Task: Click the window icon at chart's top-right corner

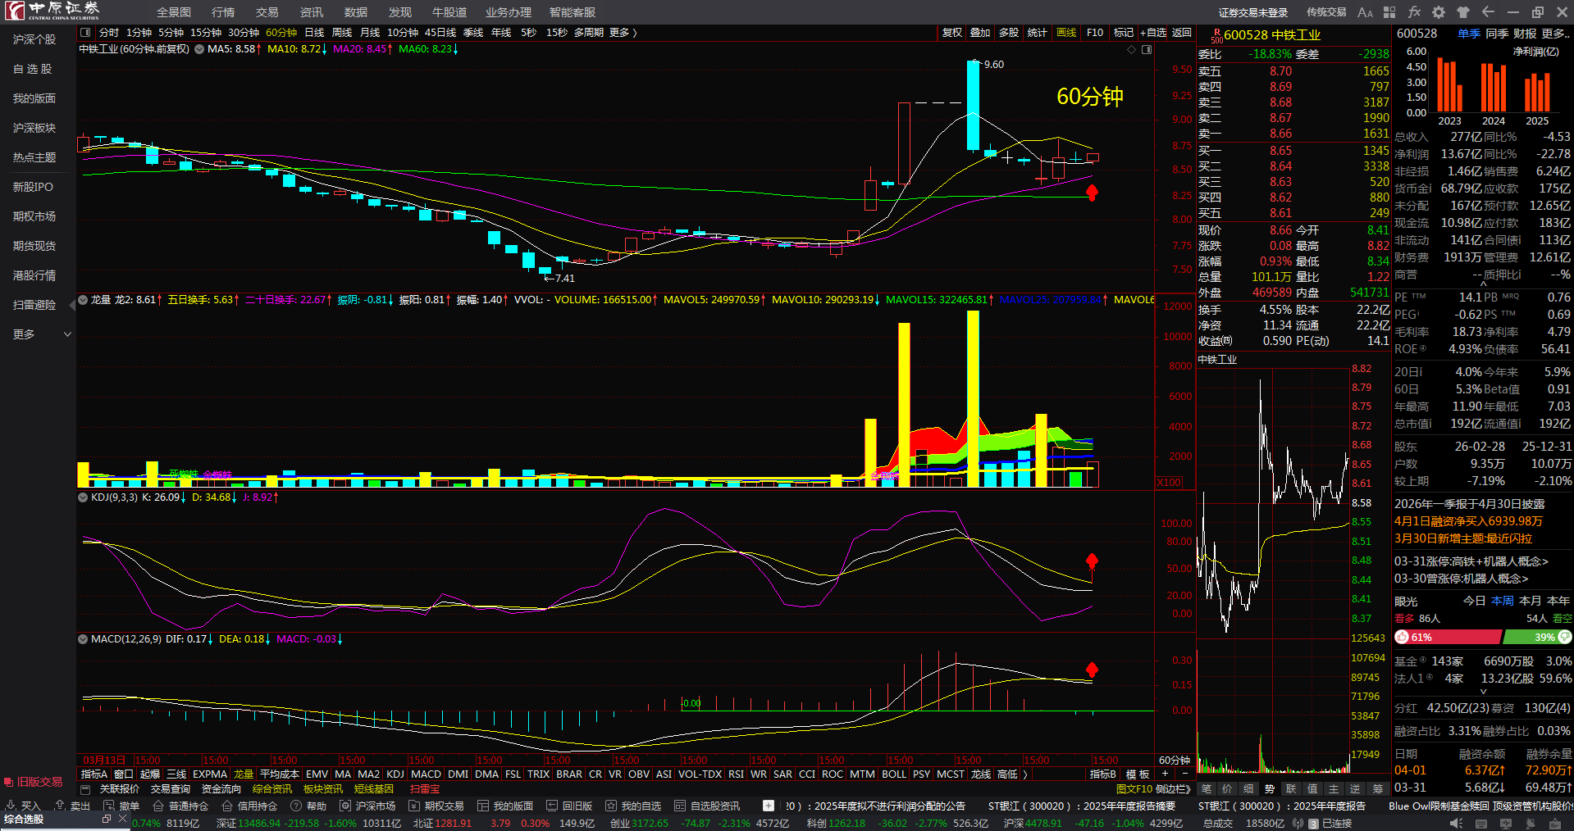Action: 1147,50
